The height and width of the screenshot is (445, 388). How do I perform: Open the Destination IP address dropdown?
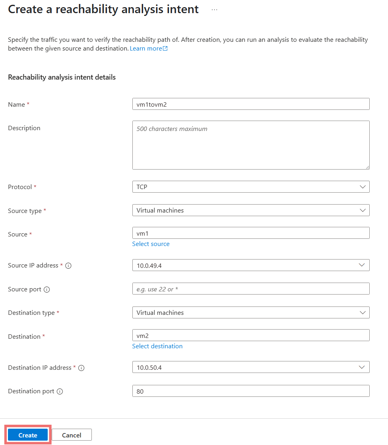251,367
